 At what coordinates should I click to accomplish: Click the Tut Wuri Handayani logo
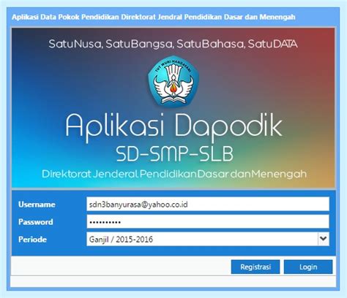(x=173, y=81)
